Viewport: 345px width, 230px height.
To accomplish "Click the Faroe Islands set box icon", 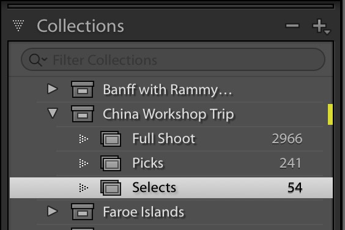I will click(83, 212).
